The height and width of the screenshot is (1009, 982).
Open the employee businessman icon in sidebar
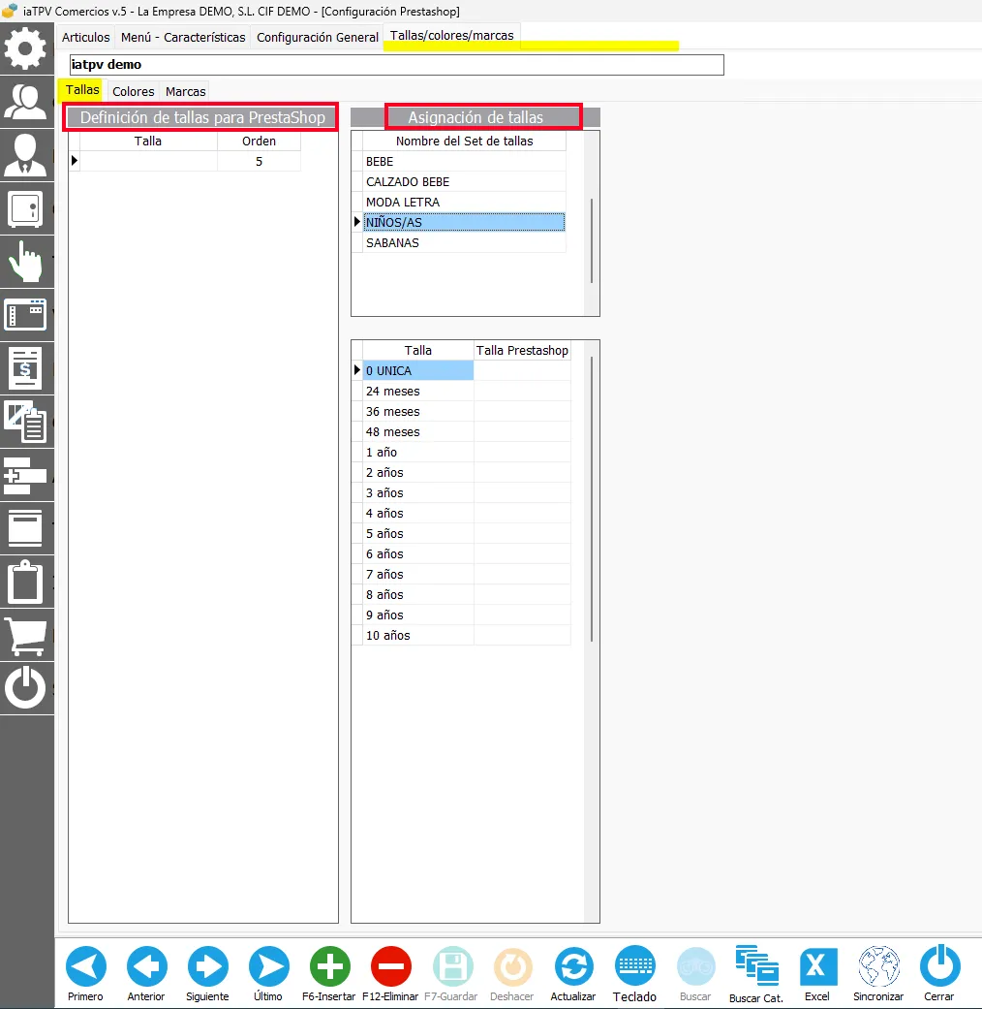(x=26, y=155)
